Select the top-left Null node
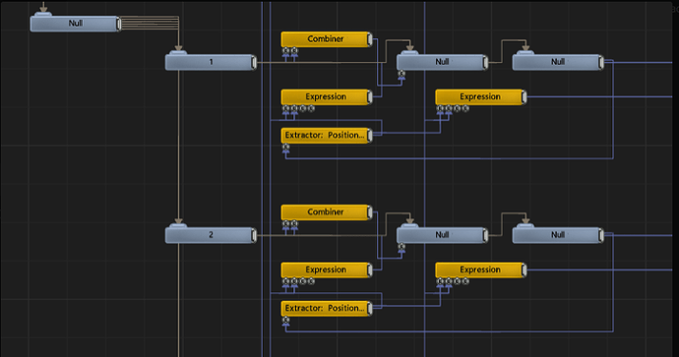679x357 pixels. tap(76, 24)
